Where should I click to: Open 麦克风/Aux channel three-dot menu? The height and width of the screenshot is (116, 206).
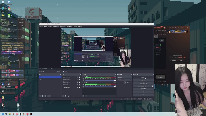tap(83, 78)
